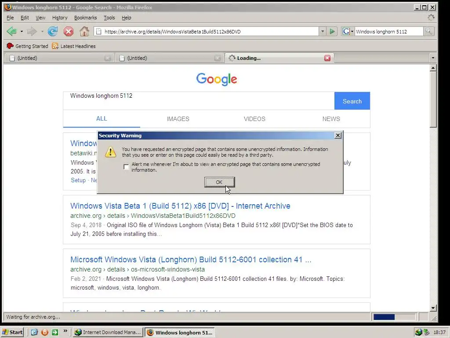Click the 18:37 system clock
The height and width of the screenshot is (338, 450).
click(439, 332)
